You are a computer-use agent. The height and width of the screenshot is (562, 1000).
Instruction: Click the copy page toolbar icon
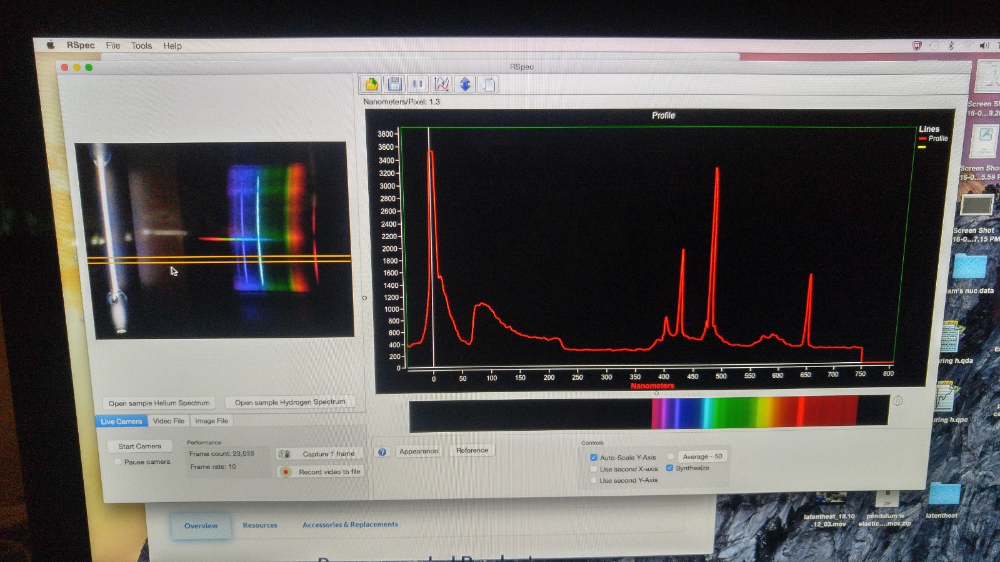487,84
